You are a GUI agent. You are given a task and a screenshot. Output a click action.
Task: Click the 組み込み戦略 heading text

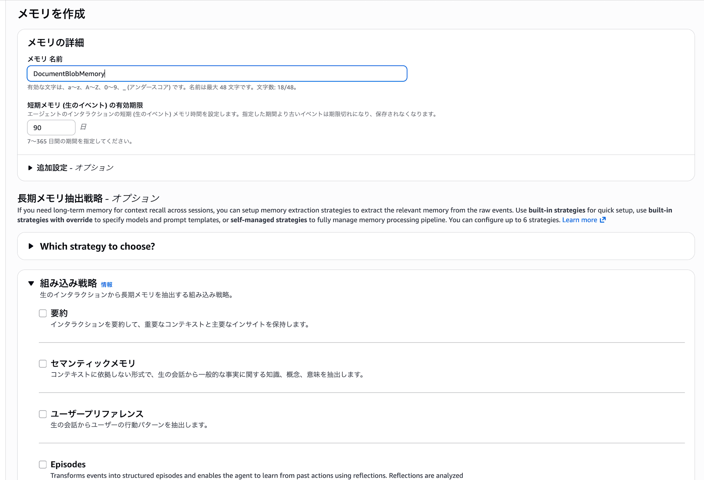[x=68, y=283]
